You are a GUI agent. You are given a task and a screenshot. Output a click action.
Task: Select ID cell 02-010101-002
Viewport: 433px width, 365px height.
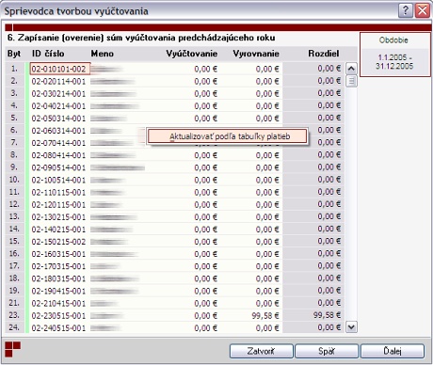pyautogui.click(x=60, y=69)
